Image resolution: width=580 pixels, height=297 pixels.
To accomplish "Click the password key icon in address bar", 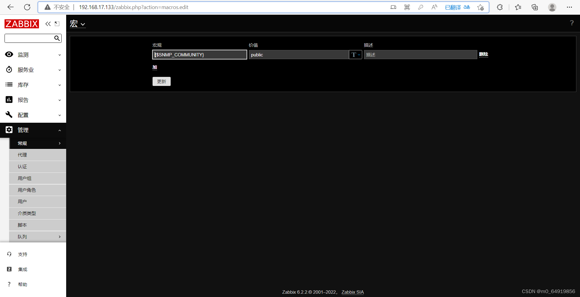I will 420,7.
